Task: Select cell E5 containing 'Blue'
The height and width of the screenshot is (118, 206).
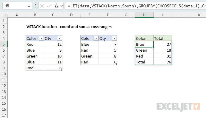Action: click(x=89, y=44)
